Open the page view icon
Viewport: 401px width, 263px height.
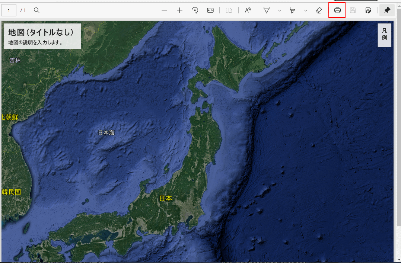tap(229, 10)
